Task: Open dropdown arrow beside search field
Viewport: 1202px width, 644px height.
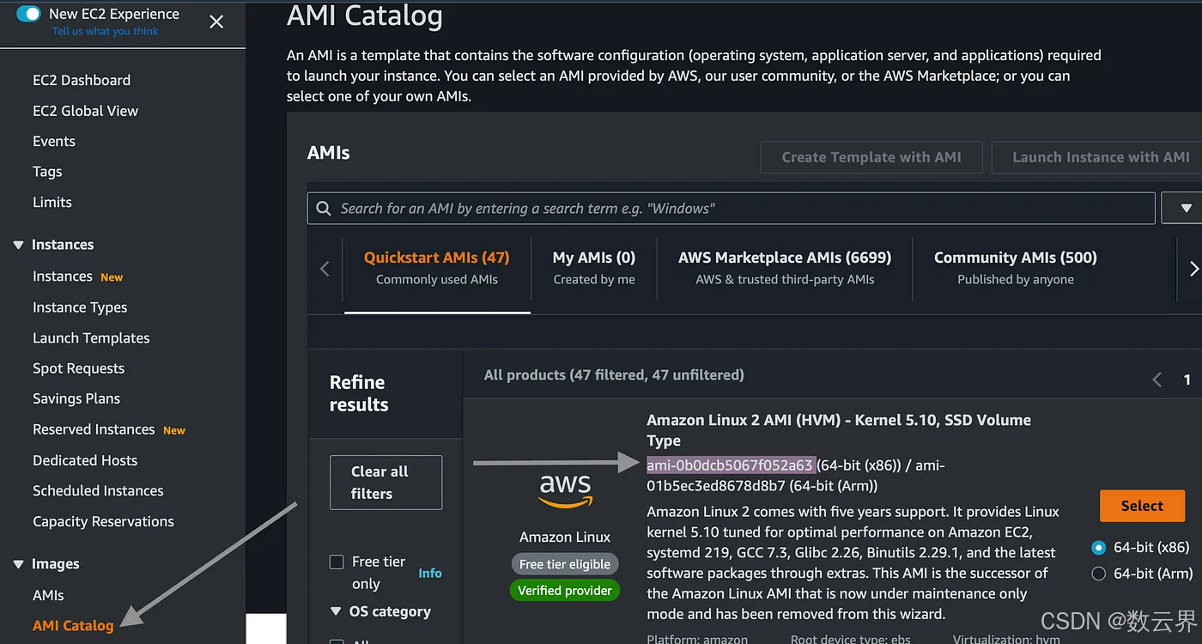Action: [1185, 208]
